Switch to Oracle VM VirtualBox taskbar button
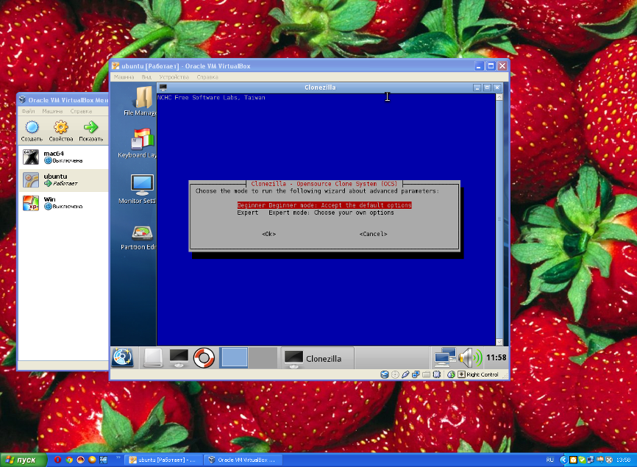 click(243, 460)
